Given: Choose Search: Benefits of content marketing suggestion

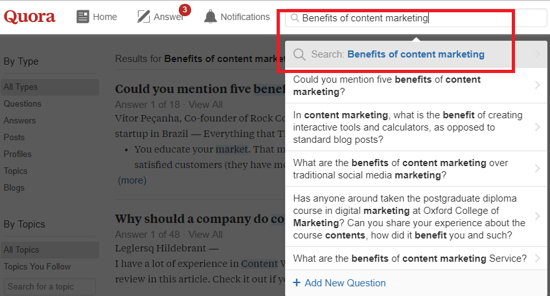Looking at the screenshot, I should [x=416, y=54].
